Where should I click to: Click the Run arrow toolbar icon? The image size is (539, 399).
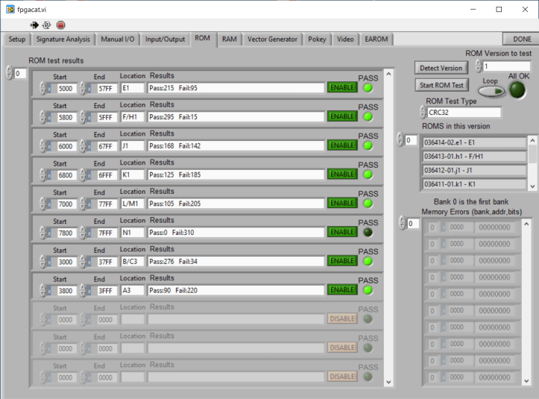point(34,25)
